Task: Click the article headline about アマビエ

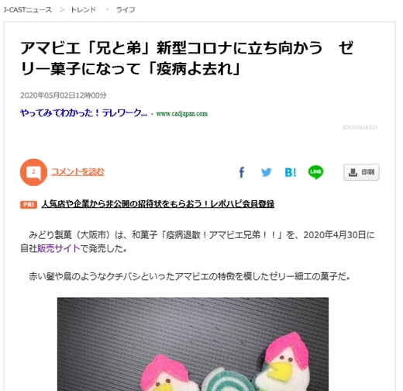Action: tap(187, 58)
